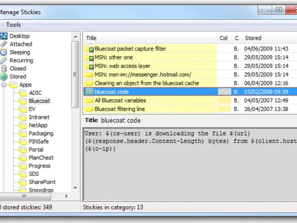Click the tree scrollbar down arrow
Screen dimensions: 297x223
(x=76, y=188)
